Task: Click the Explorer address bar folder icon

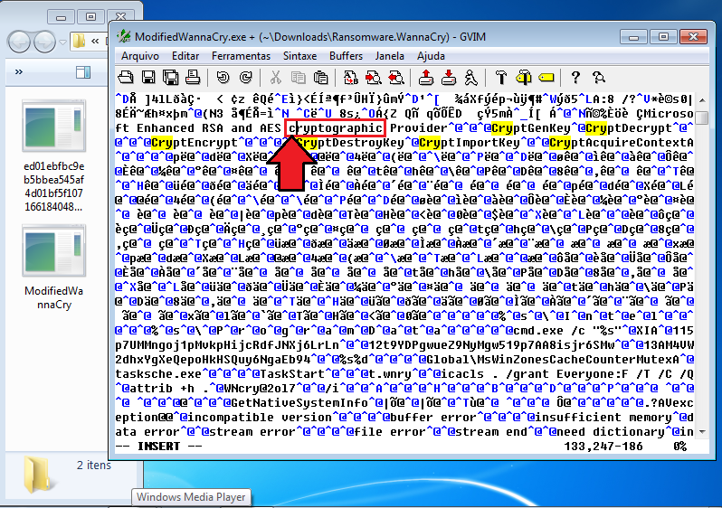Action: [80, 42]
